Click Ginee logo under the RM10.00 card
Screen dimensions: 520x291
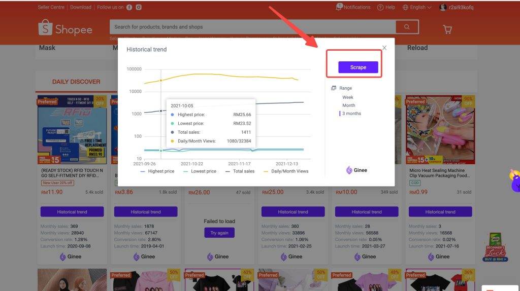click(365, 257)
